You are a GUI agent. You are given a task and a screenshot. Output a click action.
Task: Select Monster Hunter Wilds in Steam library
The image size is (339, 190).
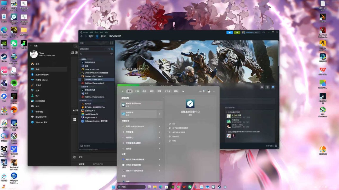97,80
